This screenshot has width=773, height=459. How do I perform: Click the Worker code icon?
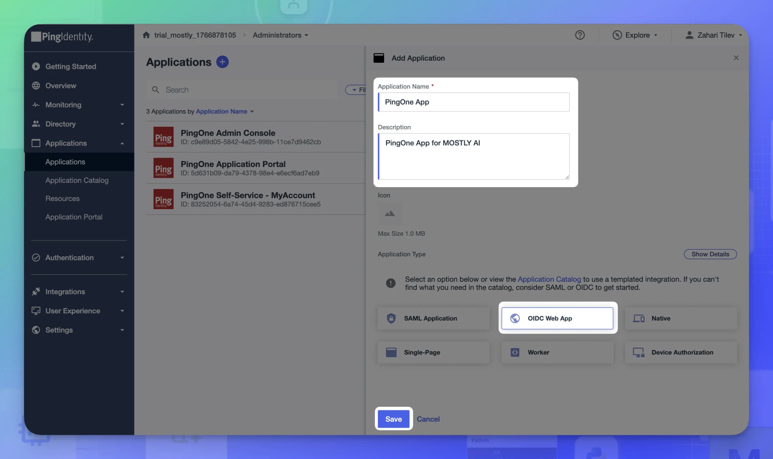point(515,352)
